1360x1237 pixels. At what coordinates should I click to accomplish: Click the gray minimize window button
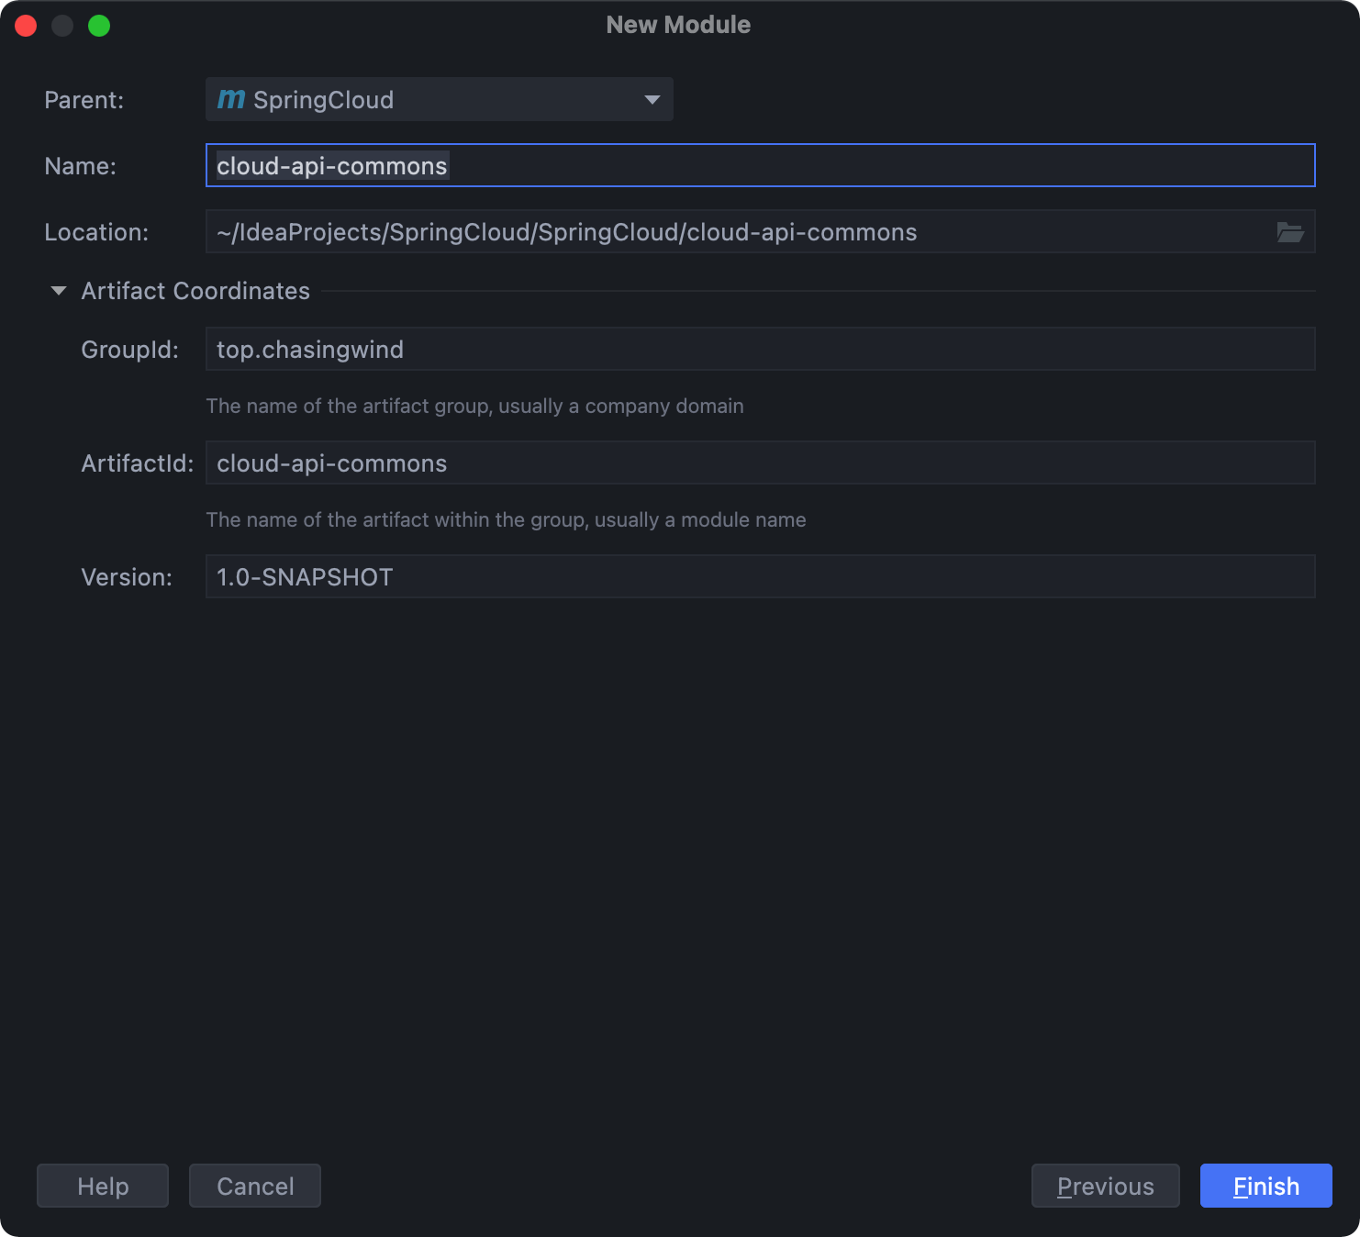62,26
